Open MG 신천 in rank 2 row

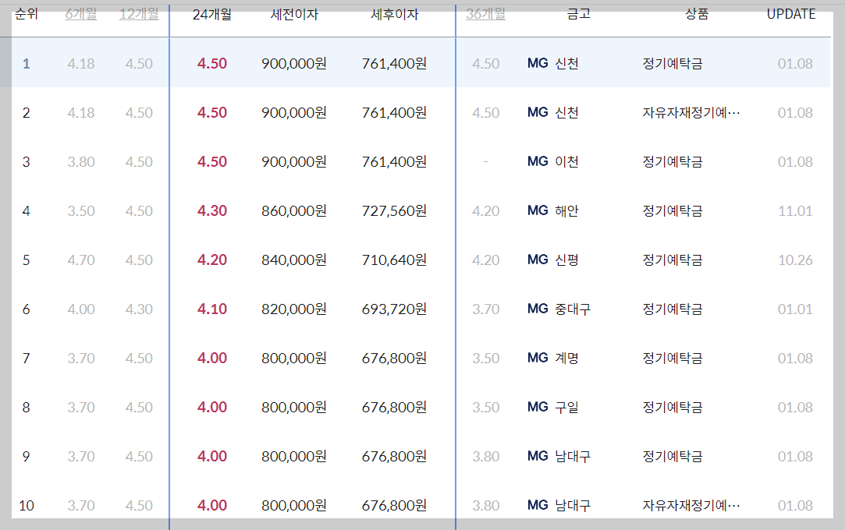pos(553,112)
